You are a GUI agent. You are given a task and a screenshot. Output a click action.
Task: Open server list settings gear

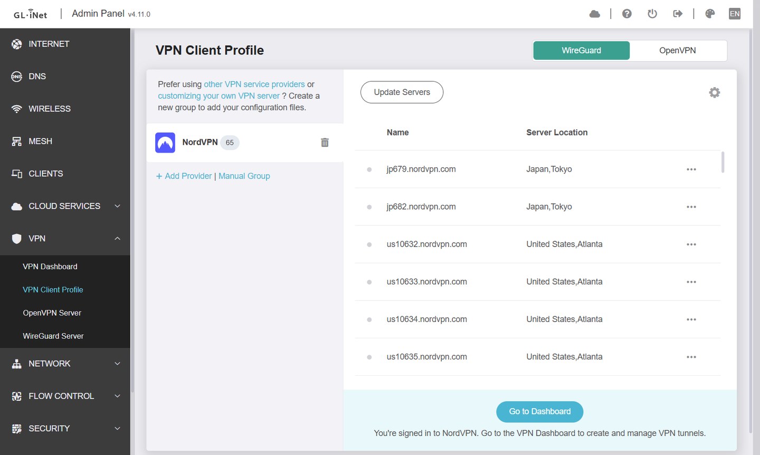[x=715, y=92]
